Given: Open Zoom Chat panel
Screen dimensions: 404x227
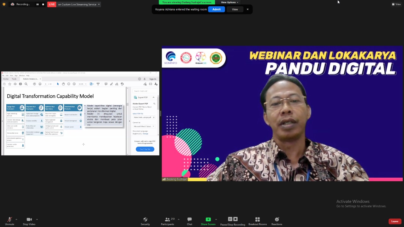Looking at the screenshot, I should click(x=189, y=221).
